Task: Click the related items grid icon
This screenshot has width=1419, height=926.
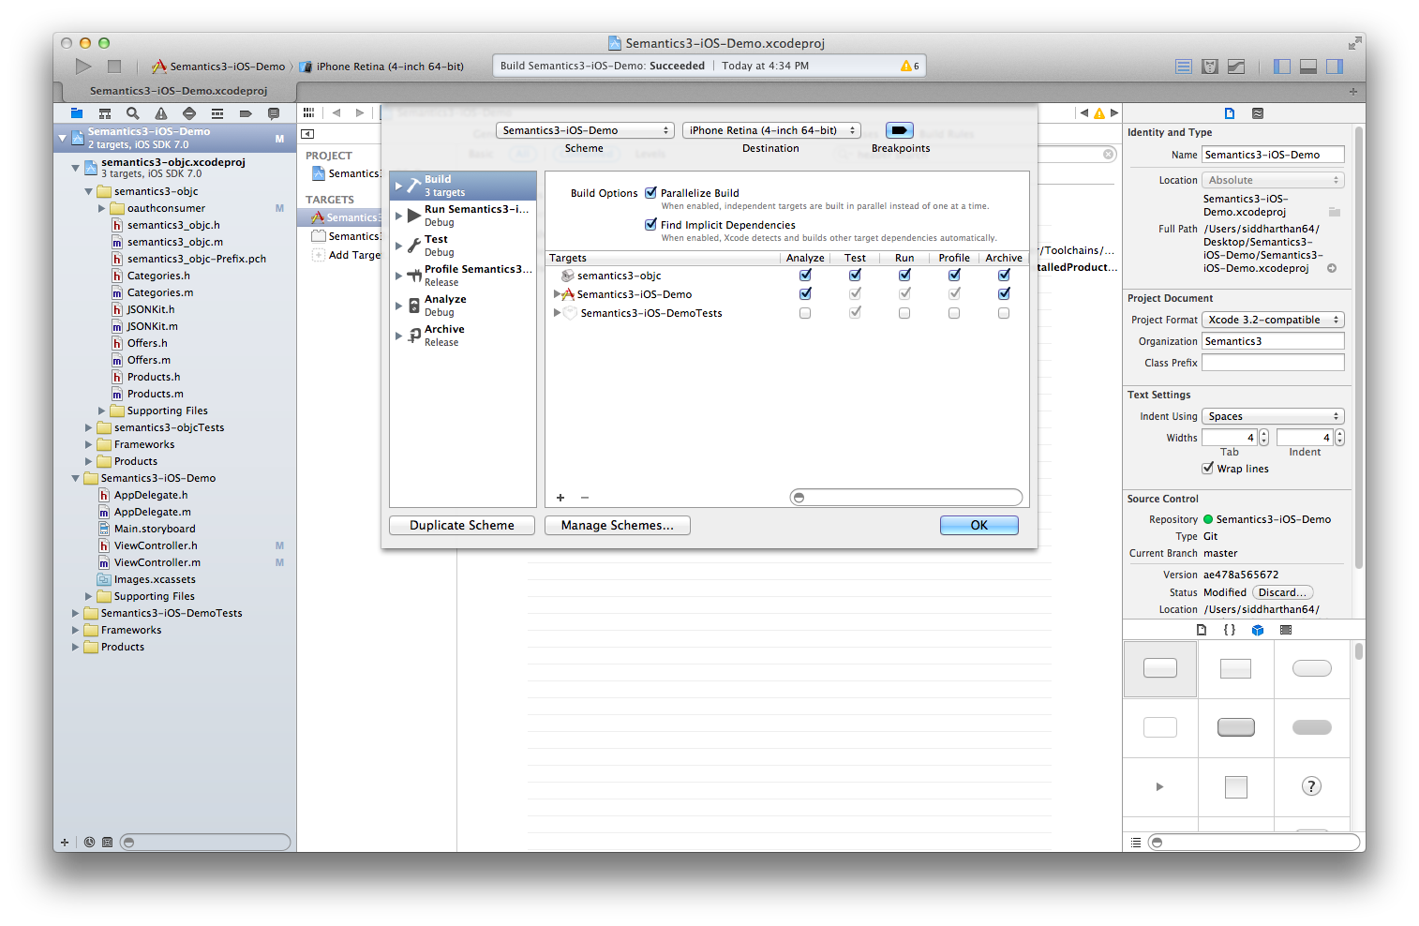Action: (x=308, y=112)
